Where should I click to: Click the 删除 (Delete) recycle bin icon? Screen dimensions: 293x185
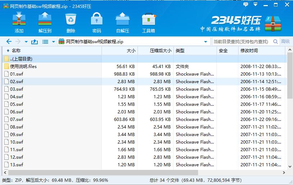coord(71,19)
